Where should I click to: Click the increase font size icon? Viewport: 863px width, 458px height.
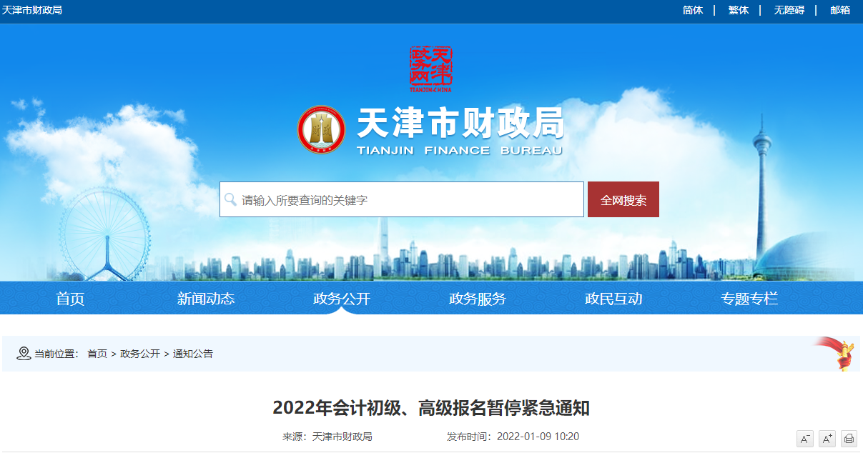pos(827,438)
